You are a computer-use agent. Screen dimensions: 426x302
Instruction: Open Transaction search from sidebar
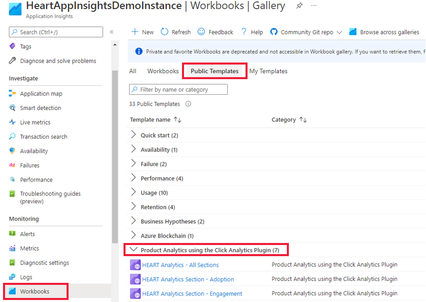(x=43, y=137)
